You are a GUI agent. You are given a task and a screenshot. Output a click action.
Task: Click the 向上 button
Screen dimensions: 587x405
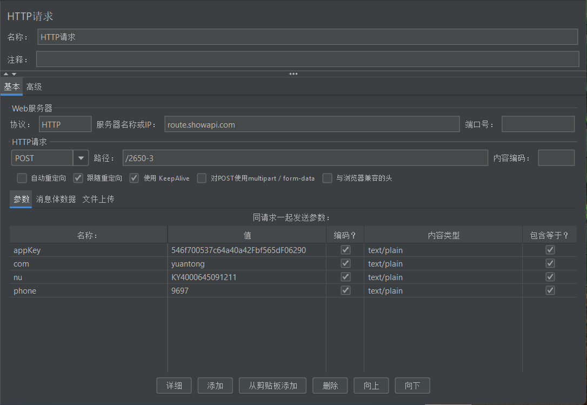tap(371, 386)
